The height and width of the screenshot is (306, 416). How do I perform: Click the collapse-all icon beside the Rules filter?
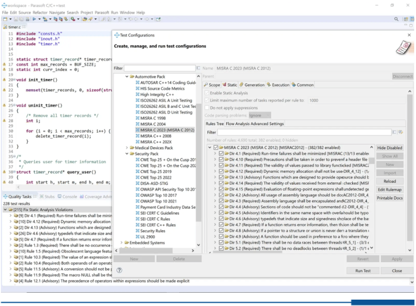[x=394, y=132]
